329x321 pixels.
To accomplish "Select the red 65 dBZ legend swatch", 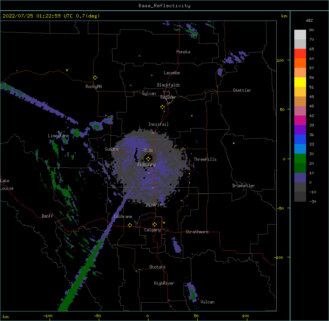I will point(300,53).
